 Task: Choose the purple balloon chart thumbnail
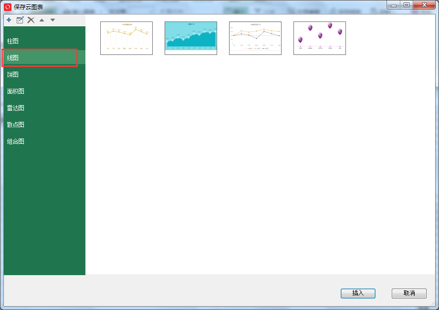point(320,38)
